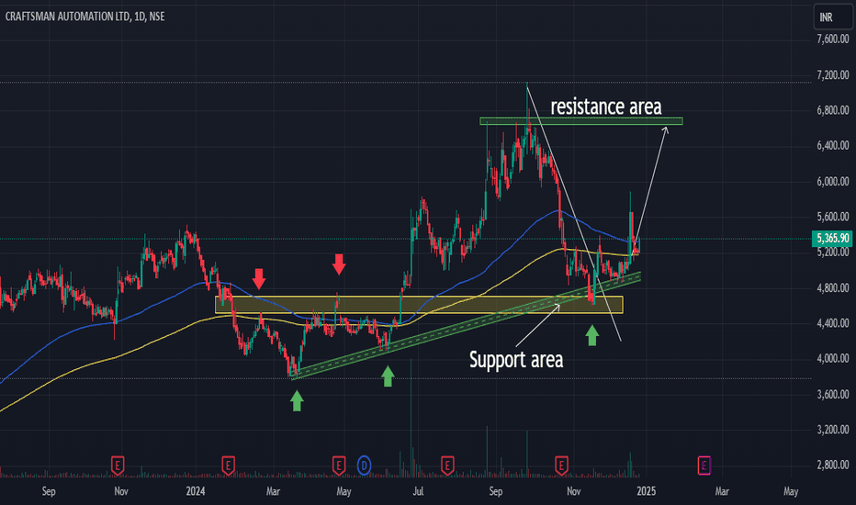
Task: Click the 6,400.00 price axis label
Action: click(832, 146)
